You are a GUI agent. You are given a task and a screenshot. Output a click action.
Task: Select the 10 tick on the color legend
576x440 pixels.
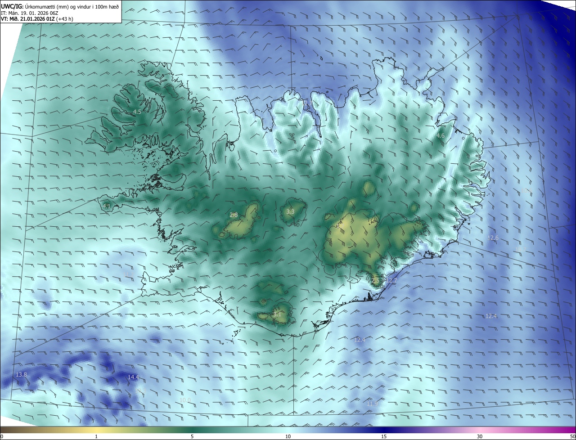pos(288,436)
